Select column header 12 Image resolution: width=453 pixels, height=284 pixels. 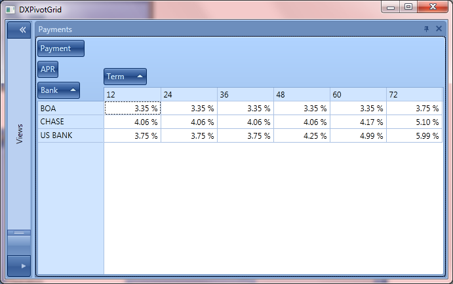coord(132,95)
